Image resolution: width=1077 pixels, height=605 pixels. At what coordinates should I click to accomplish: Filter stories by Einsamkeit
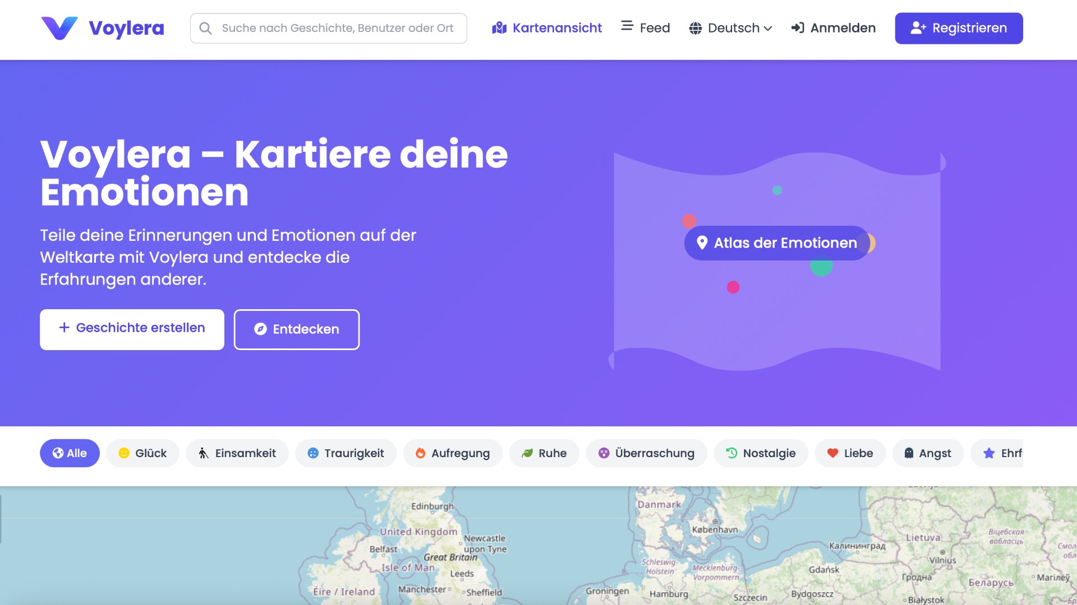[237, 453]
